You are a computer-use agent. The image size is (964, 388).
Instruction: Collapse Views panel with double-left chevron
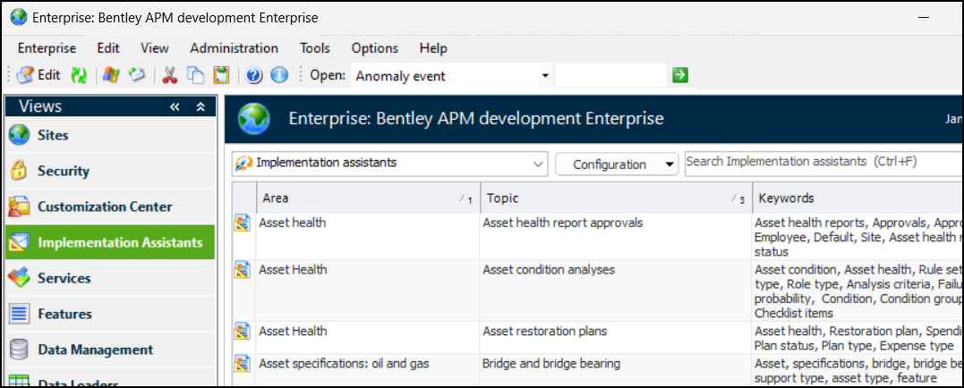click(x=175, y=106)
